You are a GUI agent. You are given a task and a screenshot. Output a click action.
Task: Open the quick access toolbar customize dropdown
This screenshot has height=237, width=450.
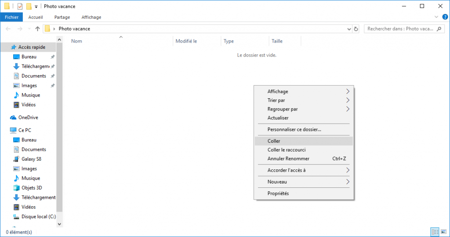(36, 7)
